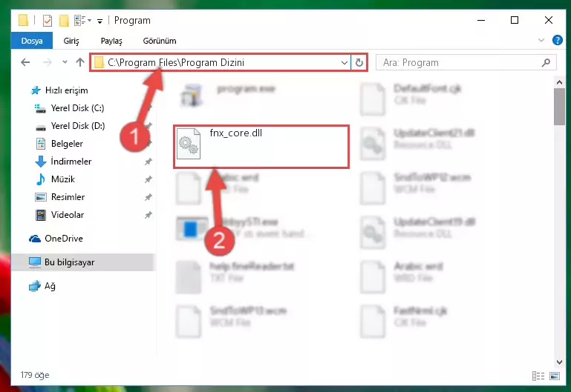
Task: Click the pin icon beside Resimler
Action: point(149,197)
